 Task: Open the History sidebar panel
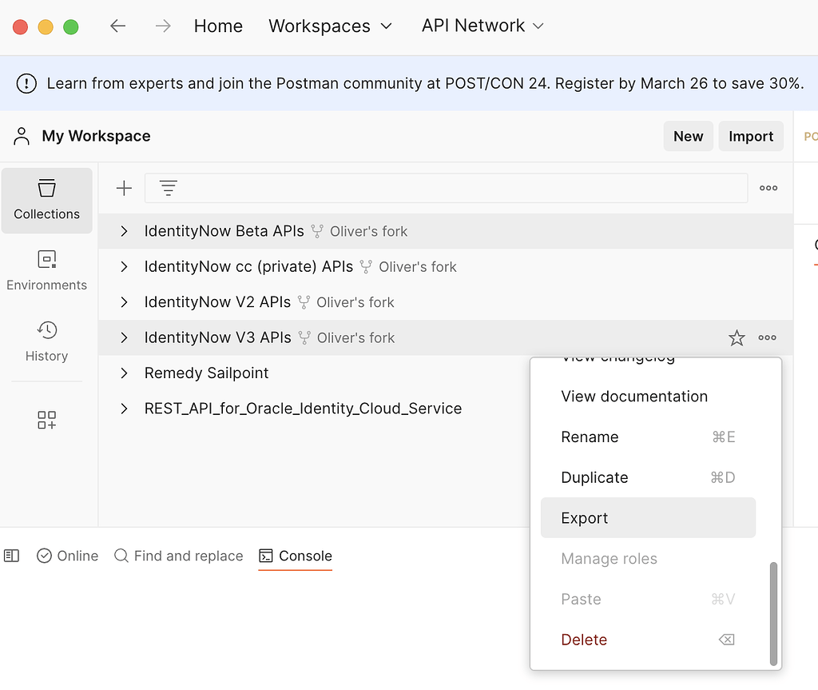point(46,341)
